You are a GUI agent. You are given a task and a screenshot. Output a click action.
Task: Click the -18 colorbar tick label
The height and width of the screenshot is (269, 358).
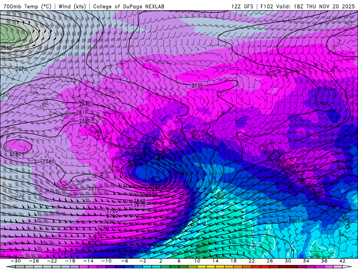pyautogui.click(x=70, y=261)
